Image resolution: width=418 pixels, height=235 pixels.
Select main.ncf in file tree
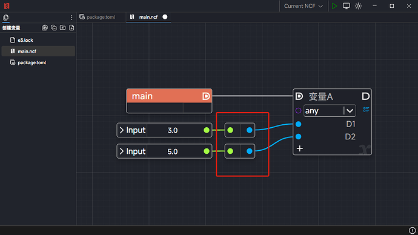click(x=38, y=51)
